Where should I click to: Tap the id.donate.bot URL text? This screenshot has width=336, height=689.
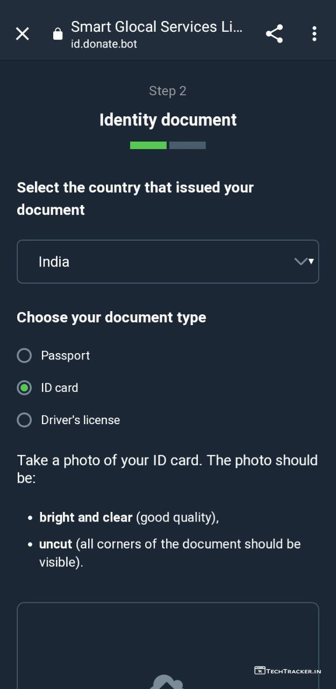click(104, 44)
